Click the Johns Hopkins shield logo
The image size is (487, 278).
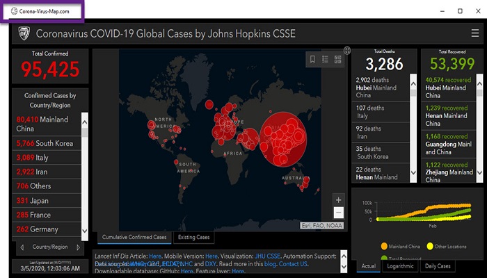click(x=22, y=33)
